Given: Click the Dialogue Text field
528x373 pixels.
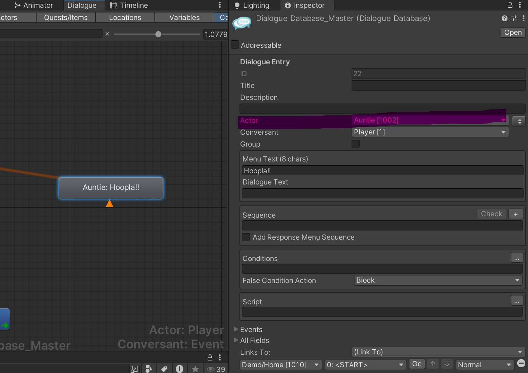Looking at the screenshot, I should coord(382,193).
